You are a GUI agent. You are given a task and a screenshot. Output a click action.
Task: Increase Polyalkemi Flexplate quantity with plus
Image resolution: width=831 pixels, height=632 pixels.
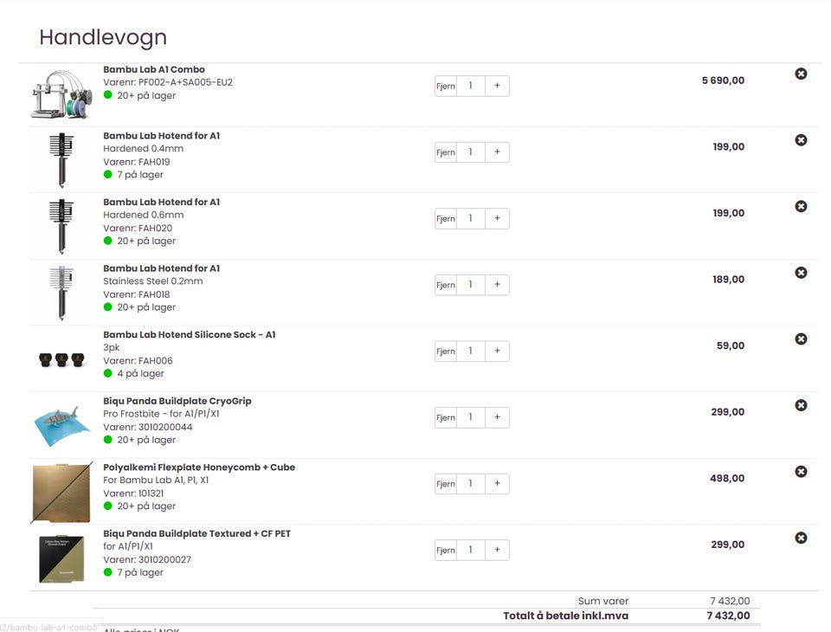497,484
